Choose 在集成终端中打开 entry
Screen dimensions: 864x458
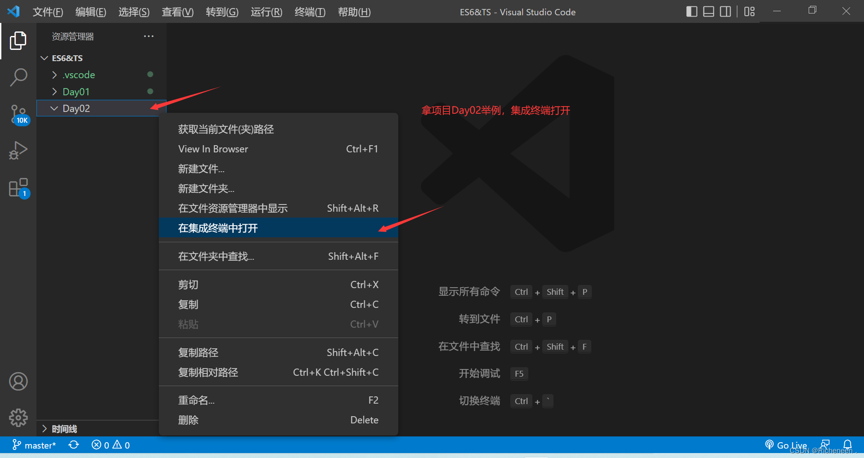point(279,228)
